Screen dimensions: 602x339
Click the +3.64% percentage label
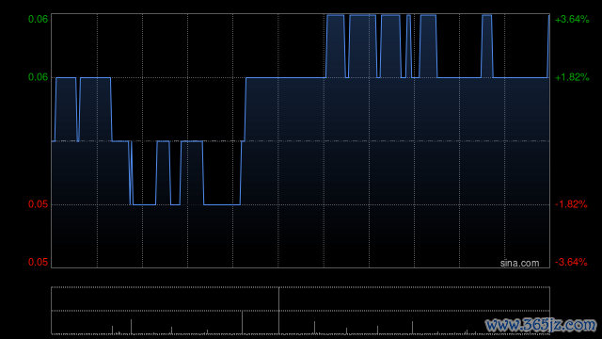point(572,19)
